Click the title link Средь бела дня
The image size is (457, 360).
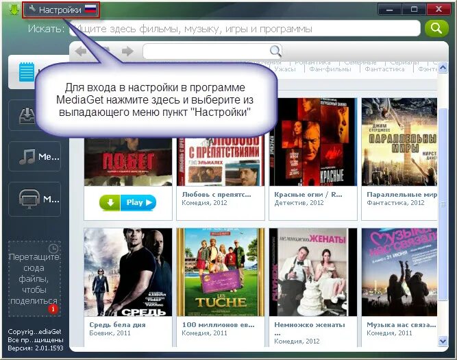117,325
